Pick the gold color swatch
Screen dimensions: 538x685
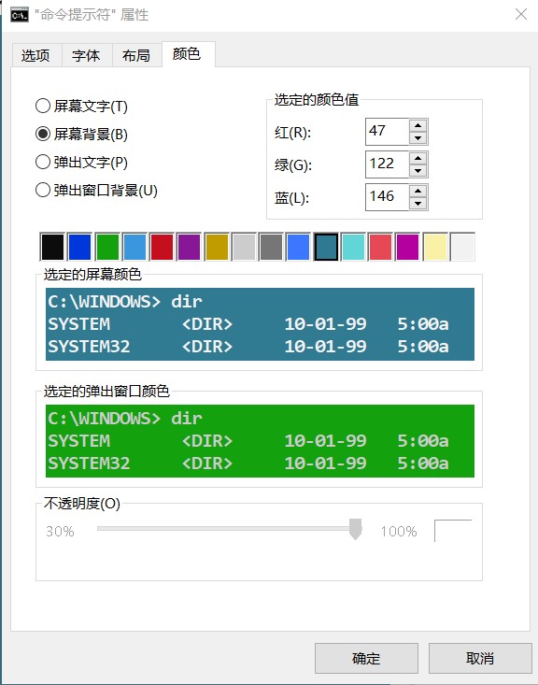[x=217, y=247]
